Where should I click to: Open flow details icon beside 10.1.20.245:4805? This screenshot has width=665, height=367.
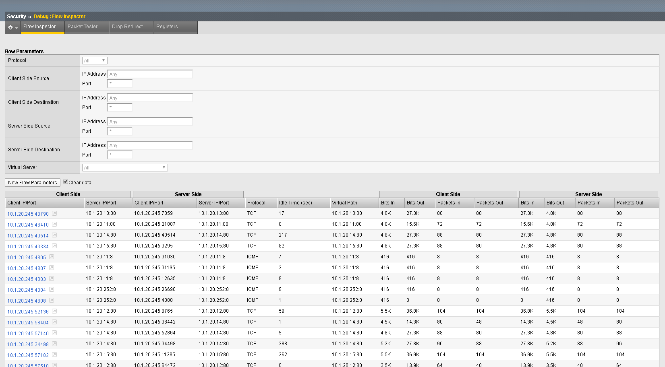point(52,257)
